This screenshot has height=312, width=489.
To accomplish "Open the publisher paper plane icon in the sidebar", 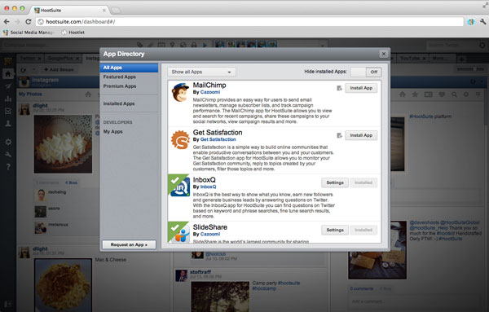I will 8,86.
